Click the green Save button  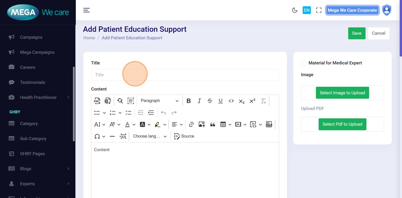pos(356,33)
